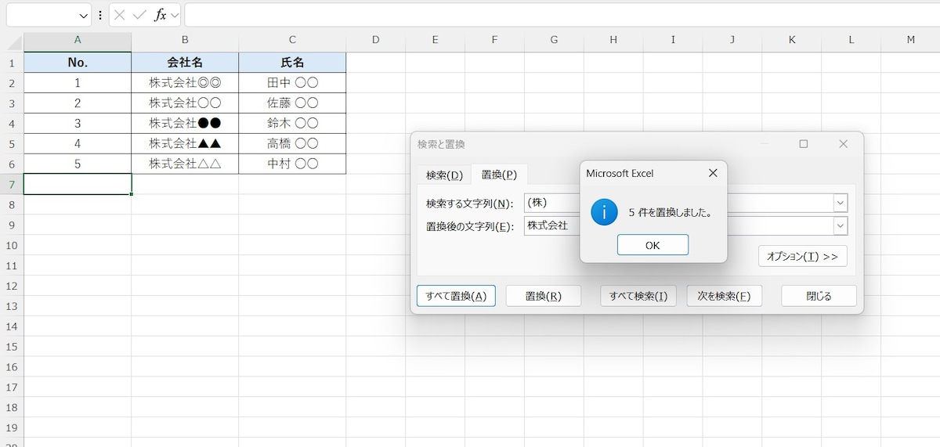
Task: Click cell containing 中村 〇〇
Action: coord(292,164)
